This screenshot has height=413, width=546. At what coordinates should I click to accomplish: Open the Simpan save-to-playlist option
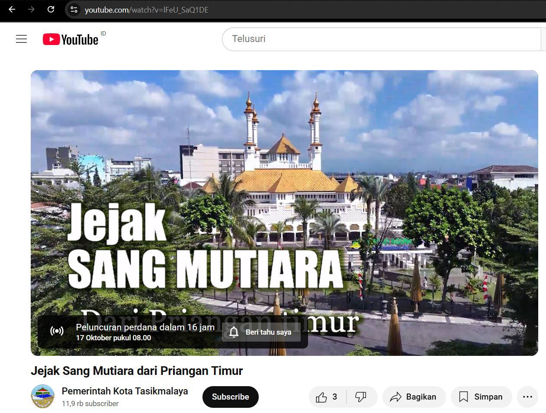click(481, 397)
